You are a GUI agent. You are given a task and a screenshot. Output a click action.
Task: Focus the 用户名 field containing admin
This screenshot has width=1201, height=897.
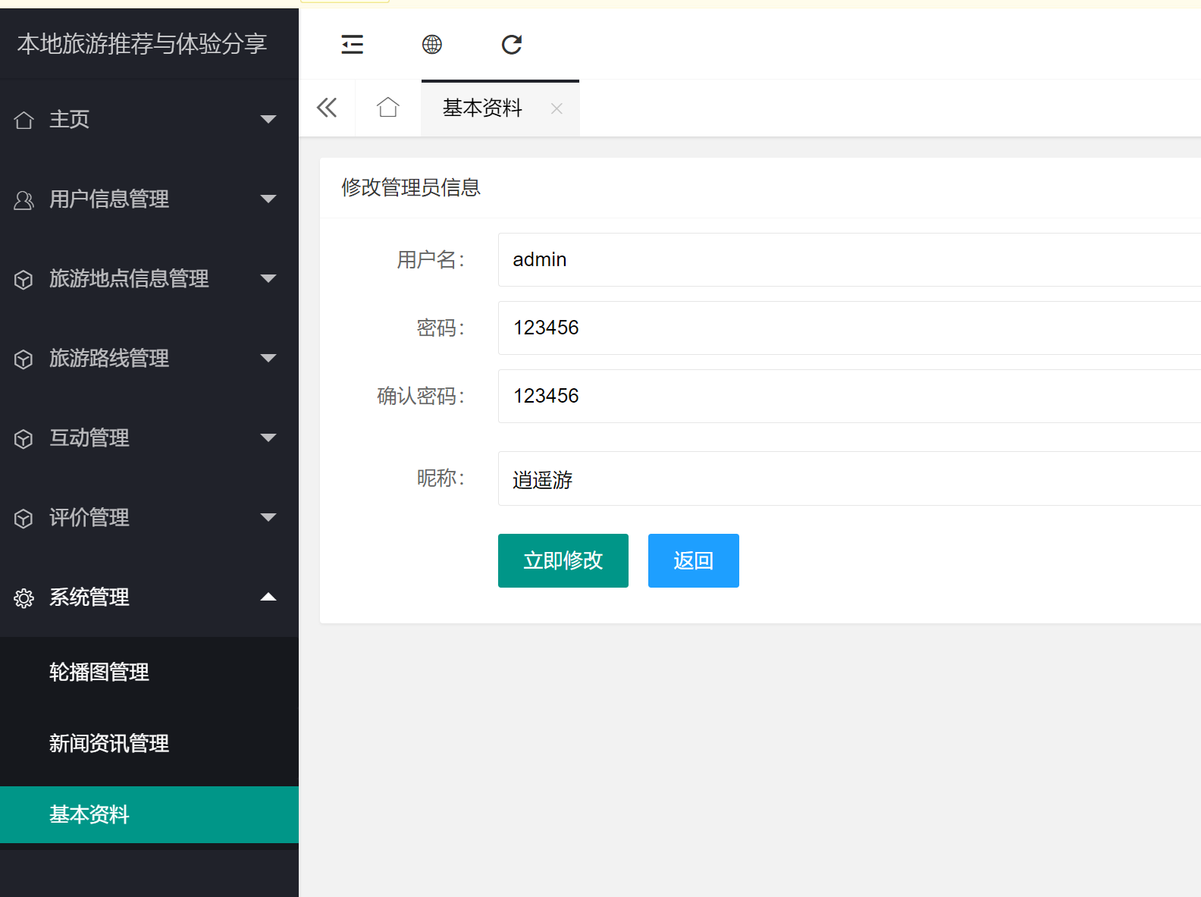pos(849,259)
